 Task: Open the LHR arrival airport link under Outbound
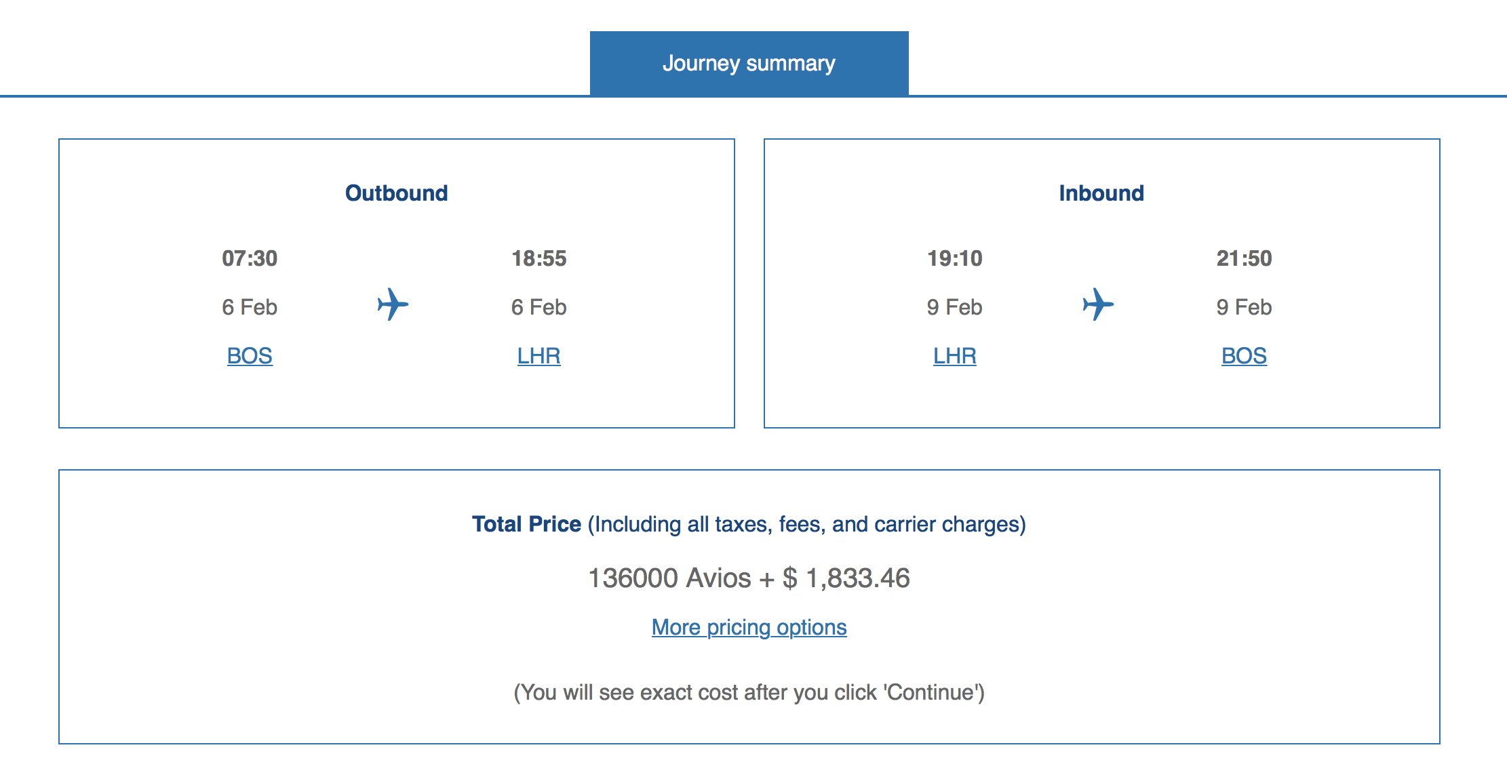click(x=539, y=356)
